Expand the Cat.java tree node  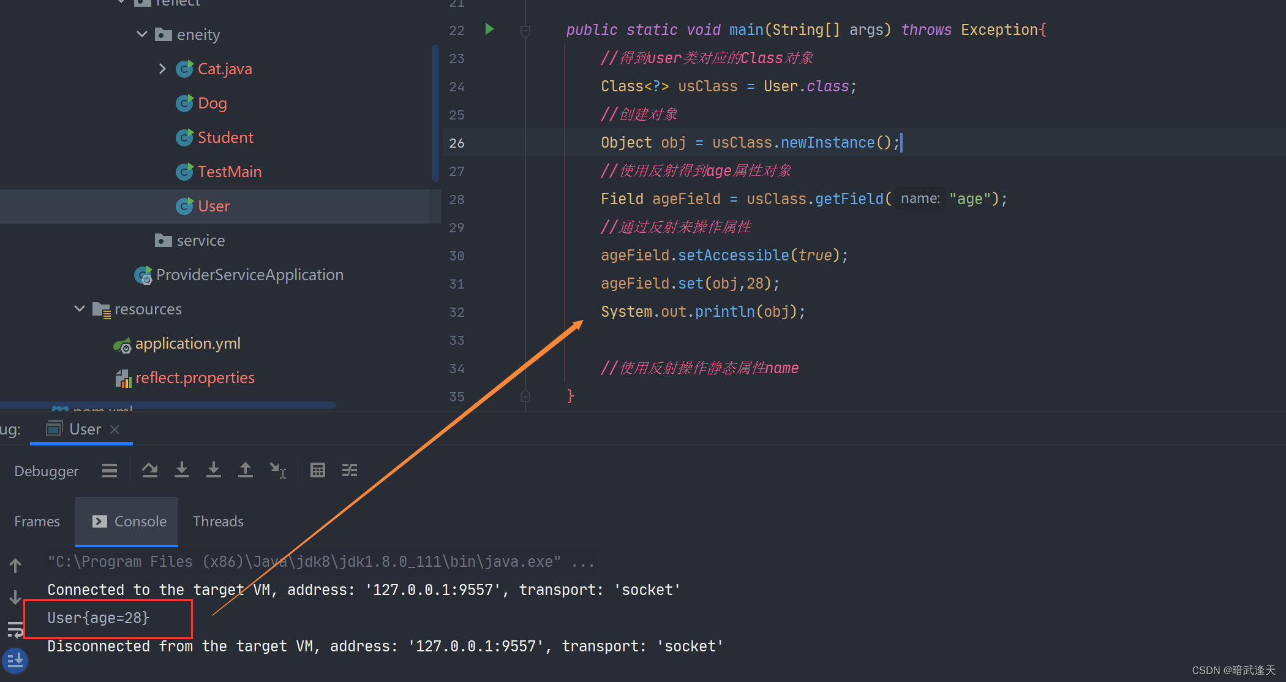tap(162, 69)
